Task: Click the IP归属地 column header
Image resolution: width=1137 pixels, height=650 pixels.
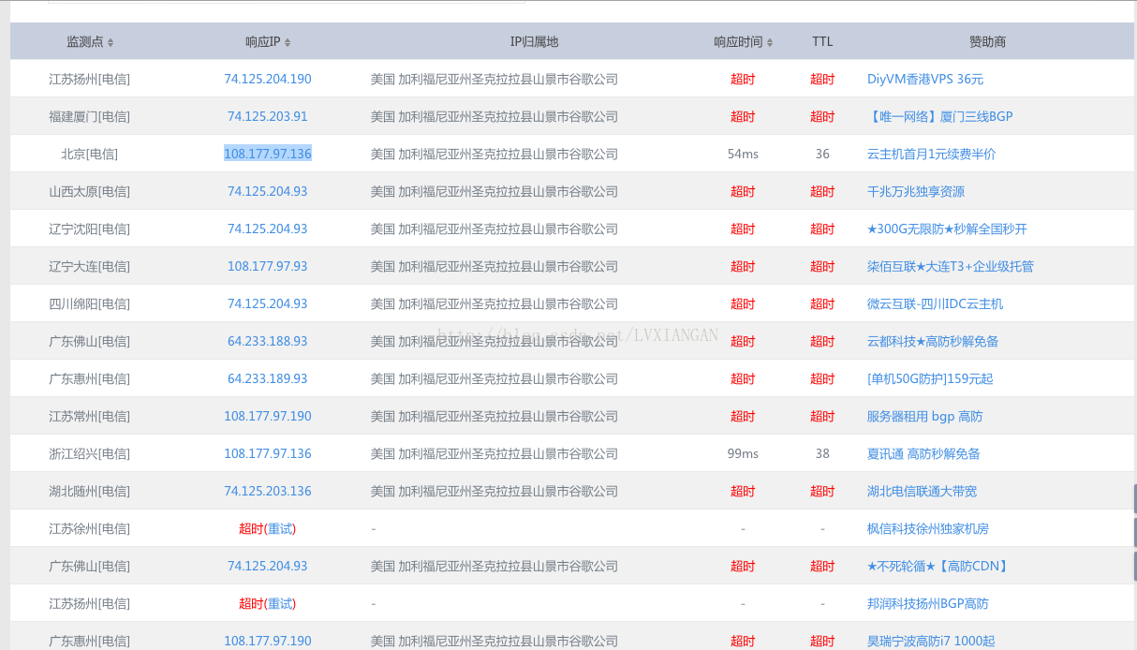Action: click(534, 41)
